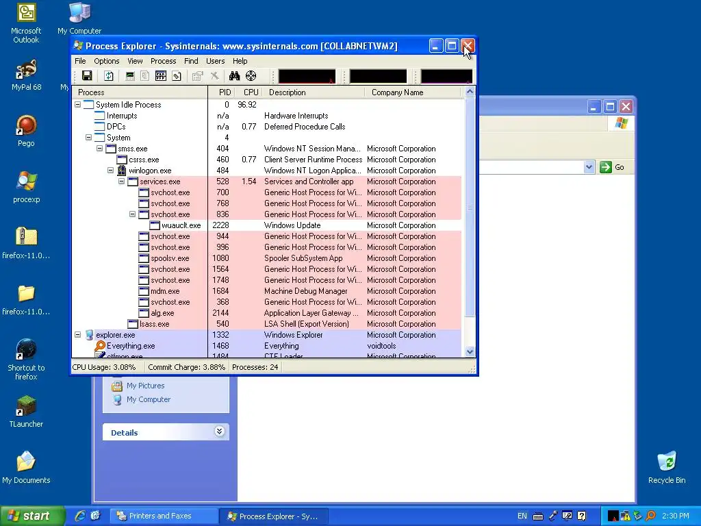
Task: Click the CPU usage history mini graph
Action: click(x=307, y=76)
